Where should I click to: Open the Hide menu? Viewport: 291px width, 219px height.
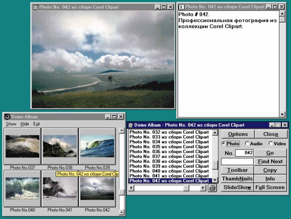coord(25,124)
